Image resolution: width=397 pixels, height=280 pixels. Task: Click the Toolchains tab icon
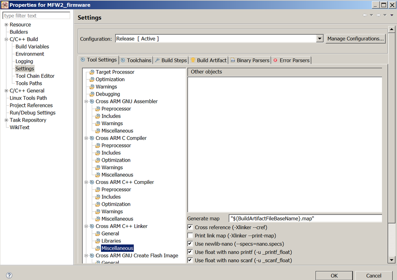click(x=123, y=60)
